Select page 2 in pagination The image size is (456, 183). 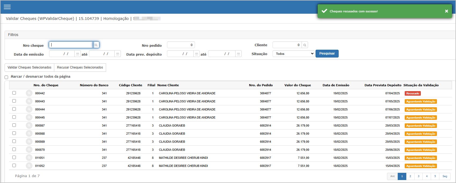[x=410, y=176]
